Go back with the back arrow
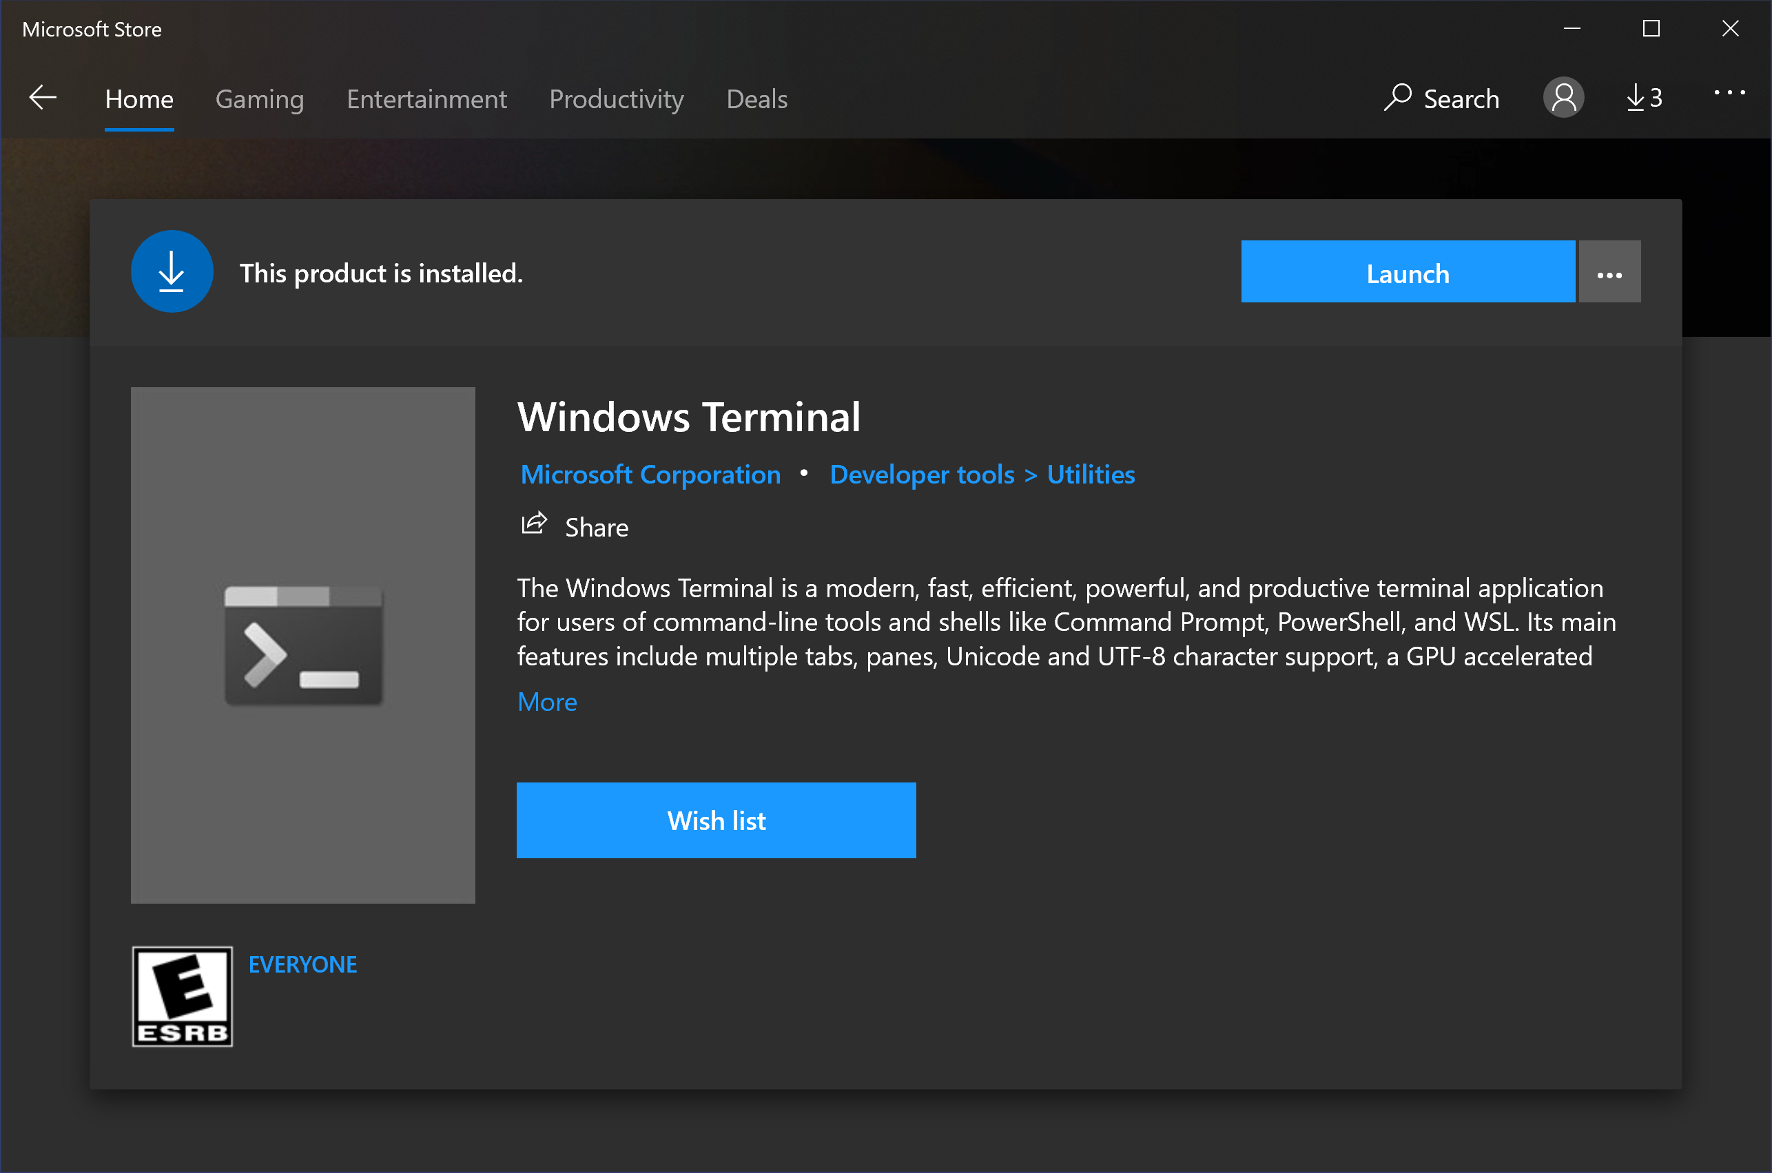 point(43,98)
